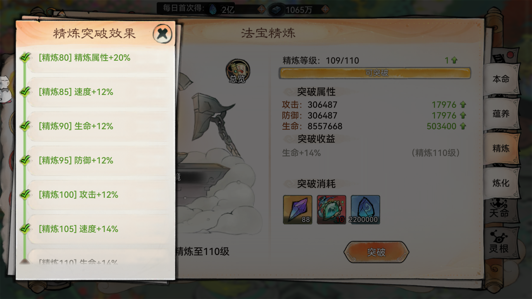Select the 精炼80 checkmark entry
This screenshot has height=299, width=532.
[x=25, y=57]
